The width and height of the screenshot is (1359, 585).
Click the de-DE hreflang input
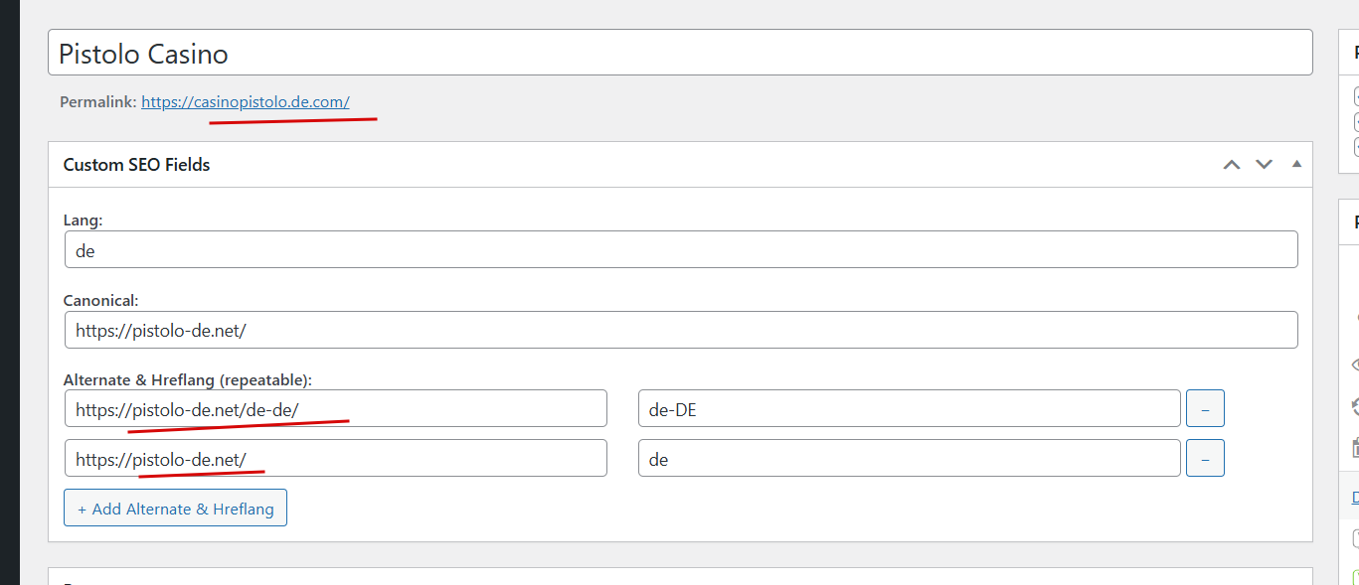(909, 408)
